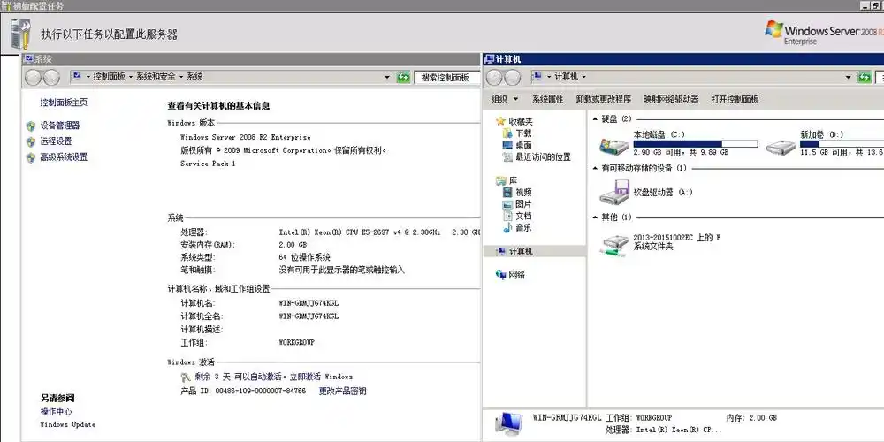The image size is (884, 442).
Task: Expand the 计算机 breadcrumb arrow in Computer window
Action: coord(583,77)
